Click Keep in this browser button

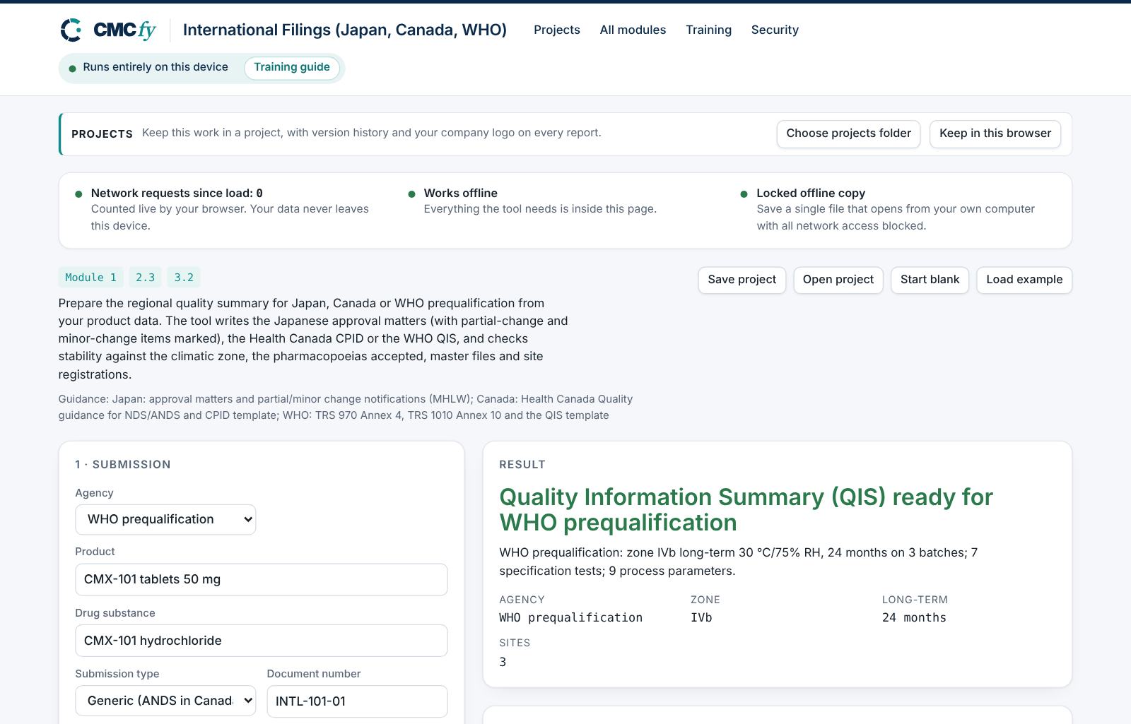[x=995, y=133]
